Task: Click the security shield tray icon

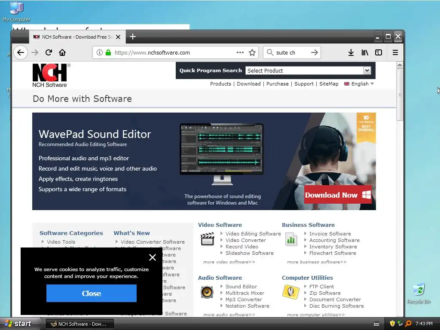Action: click(x=392, y=324)
